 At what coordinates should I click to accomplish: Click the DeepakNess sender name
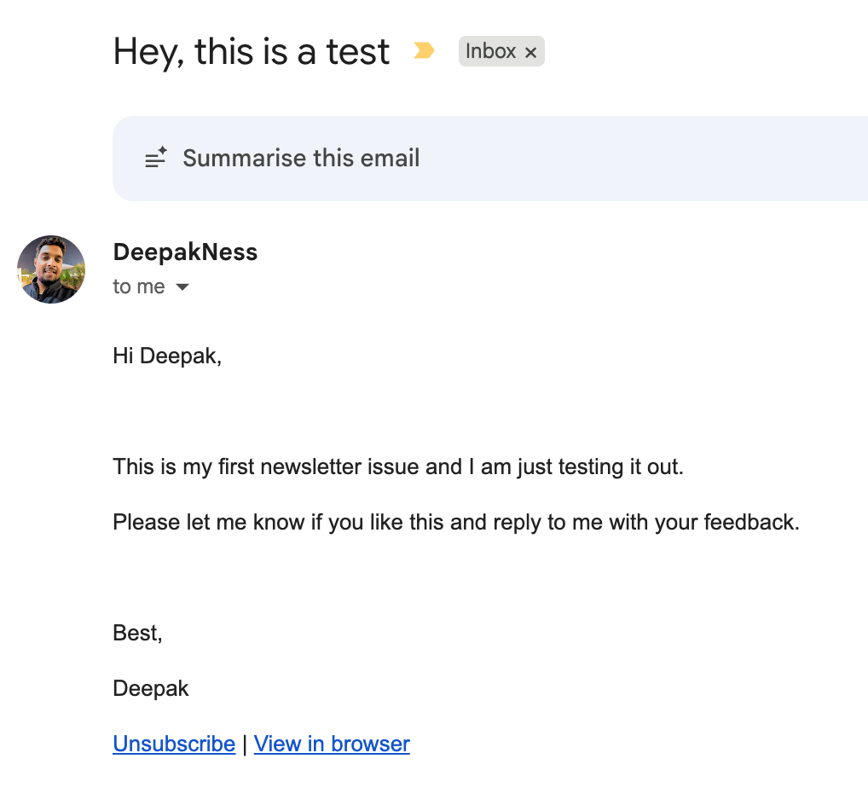coord(185,252)
